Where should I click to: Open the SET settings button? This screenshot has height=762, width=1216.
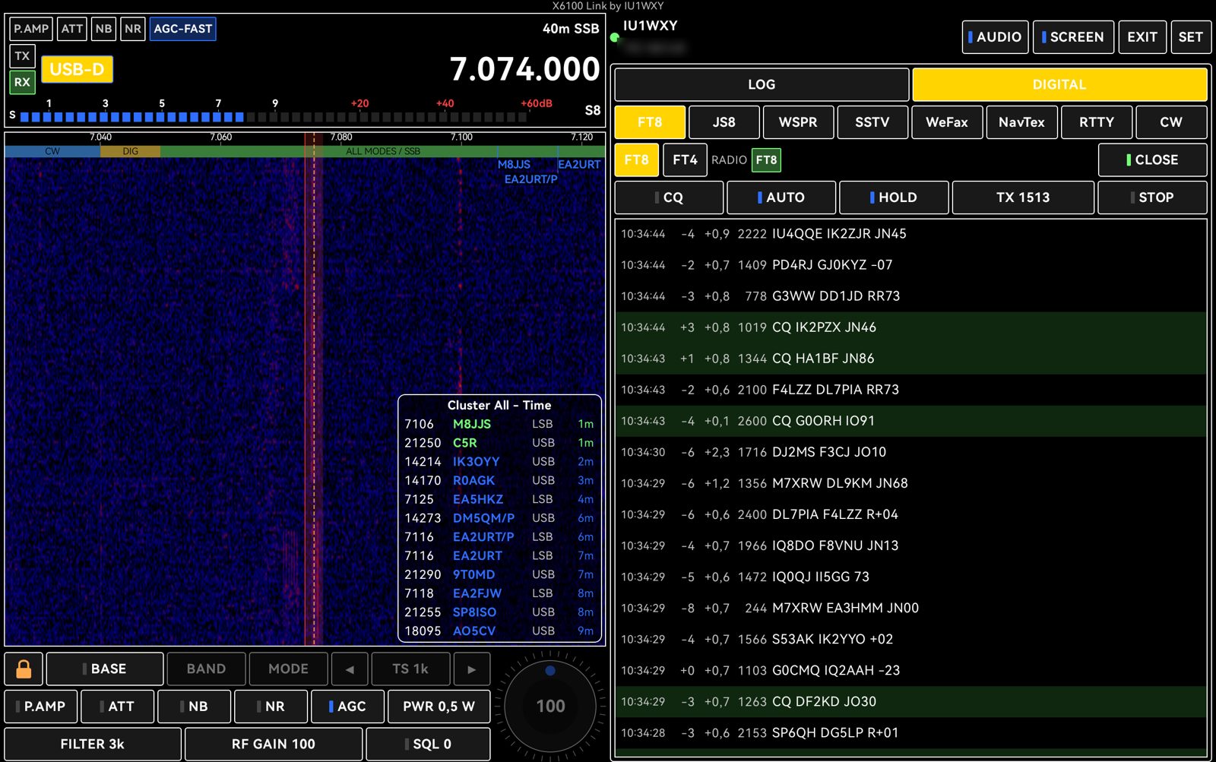(x=1190, y=36)
